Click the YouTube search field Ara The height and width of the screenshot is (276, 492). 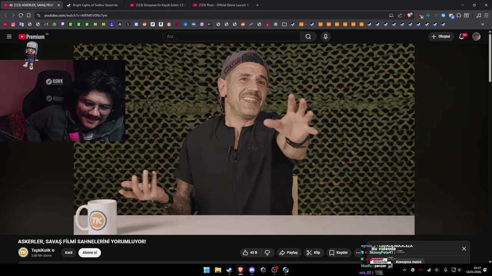pos(232,36)
